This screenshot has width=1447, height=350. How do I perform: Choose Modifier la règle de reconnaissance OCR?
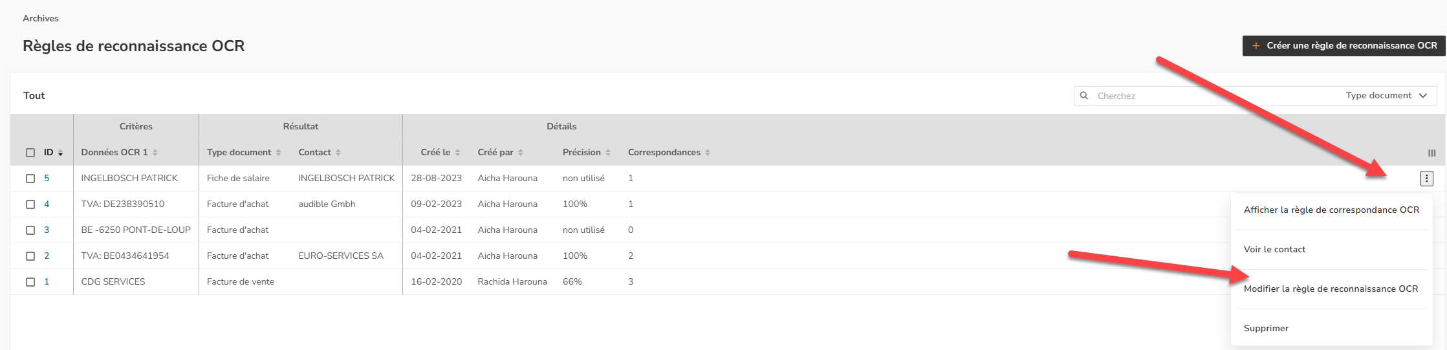pyautogui.click(x=1331, y=289)
